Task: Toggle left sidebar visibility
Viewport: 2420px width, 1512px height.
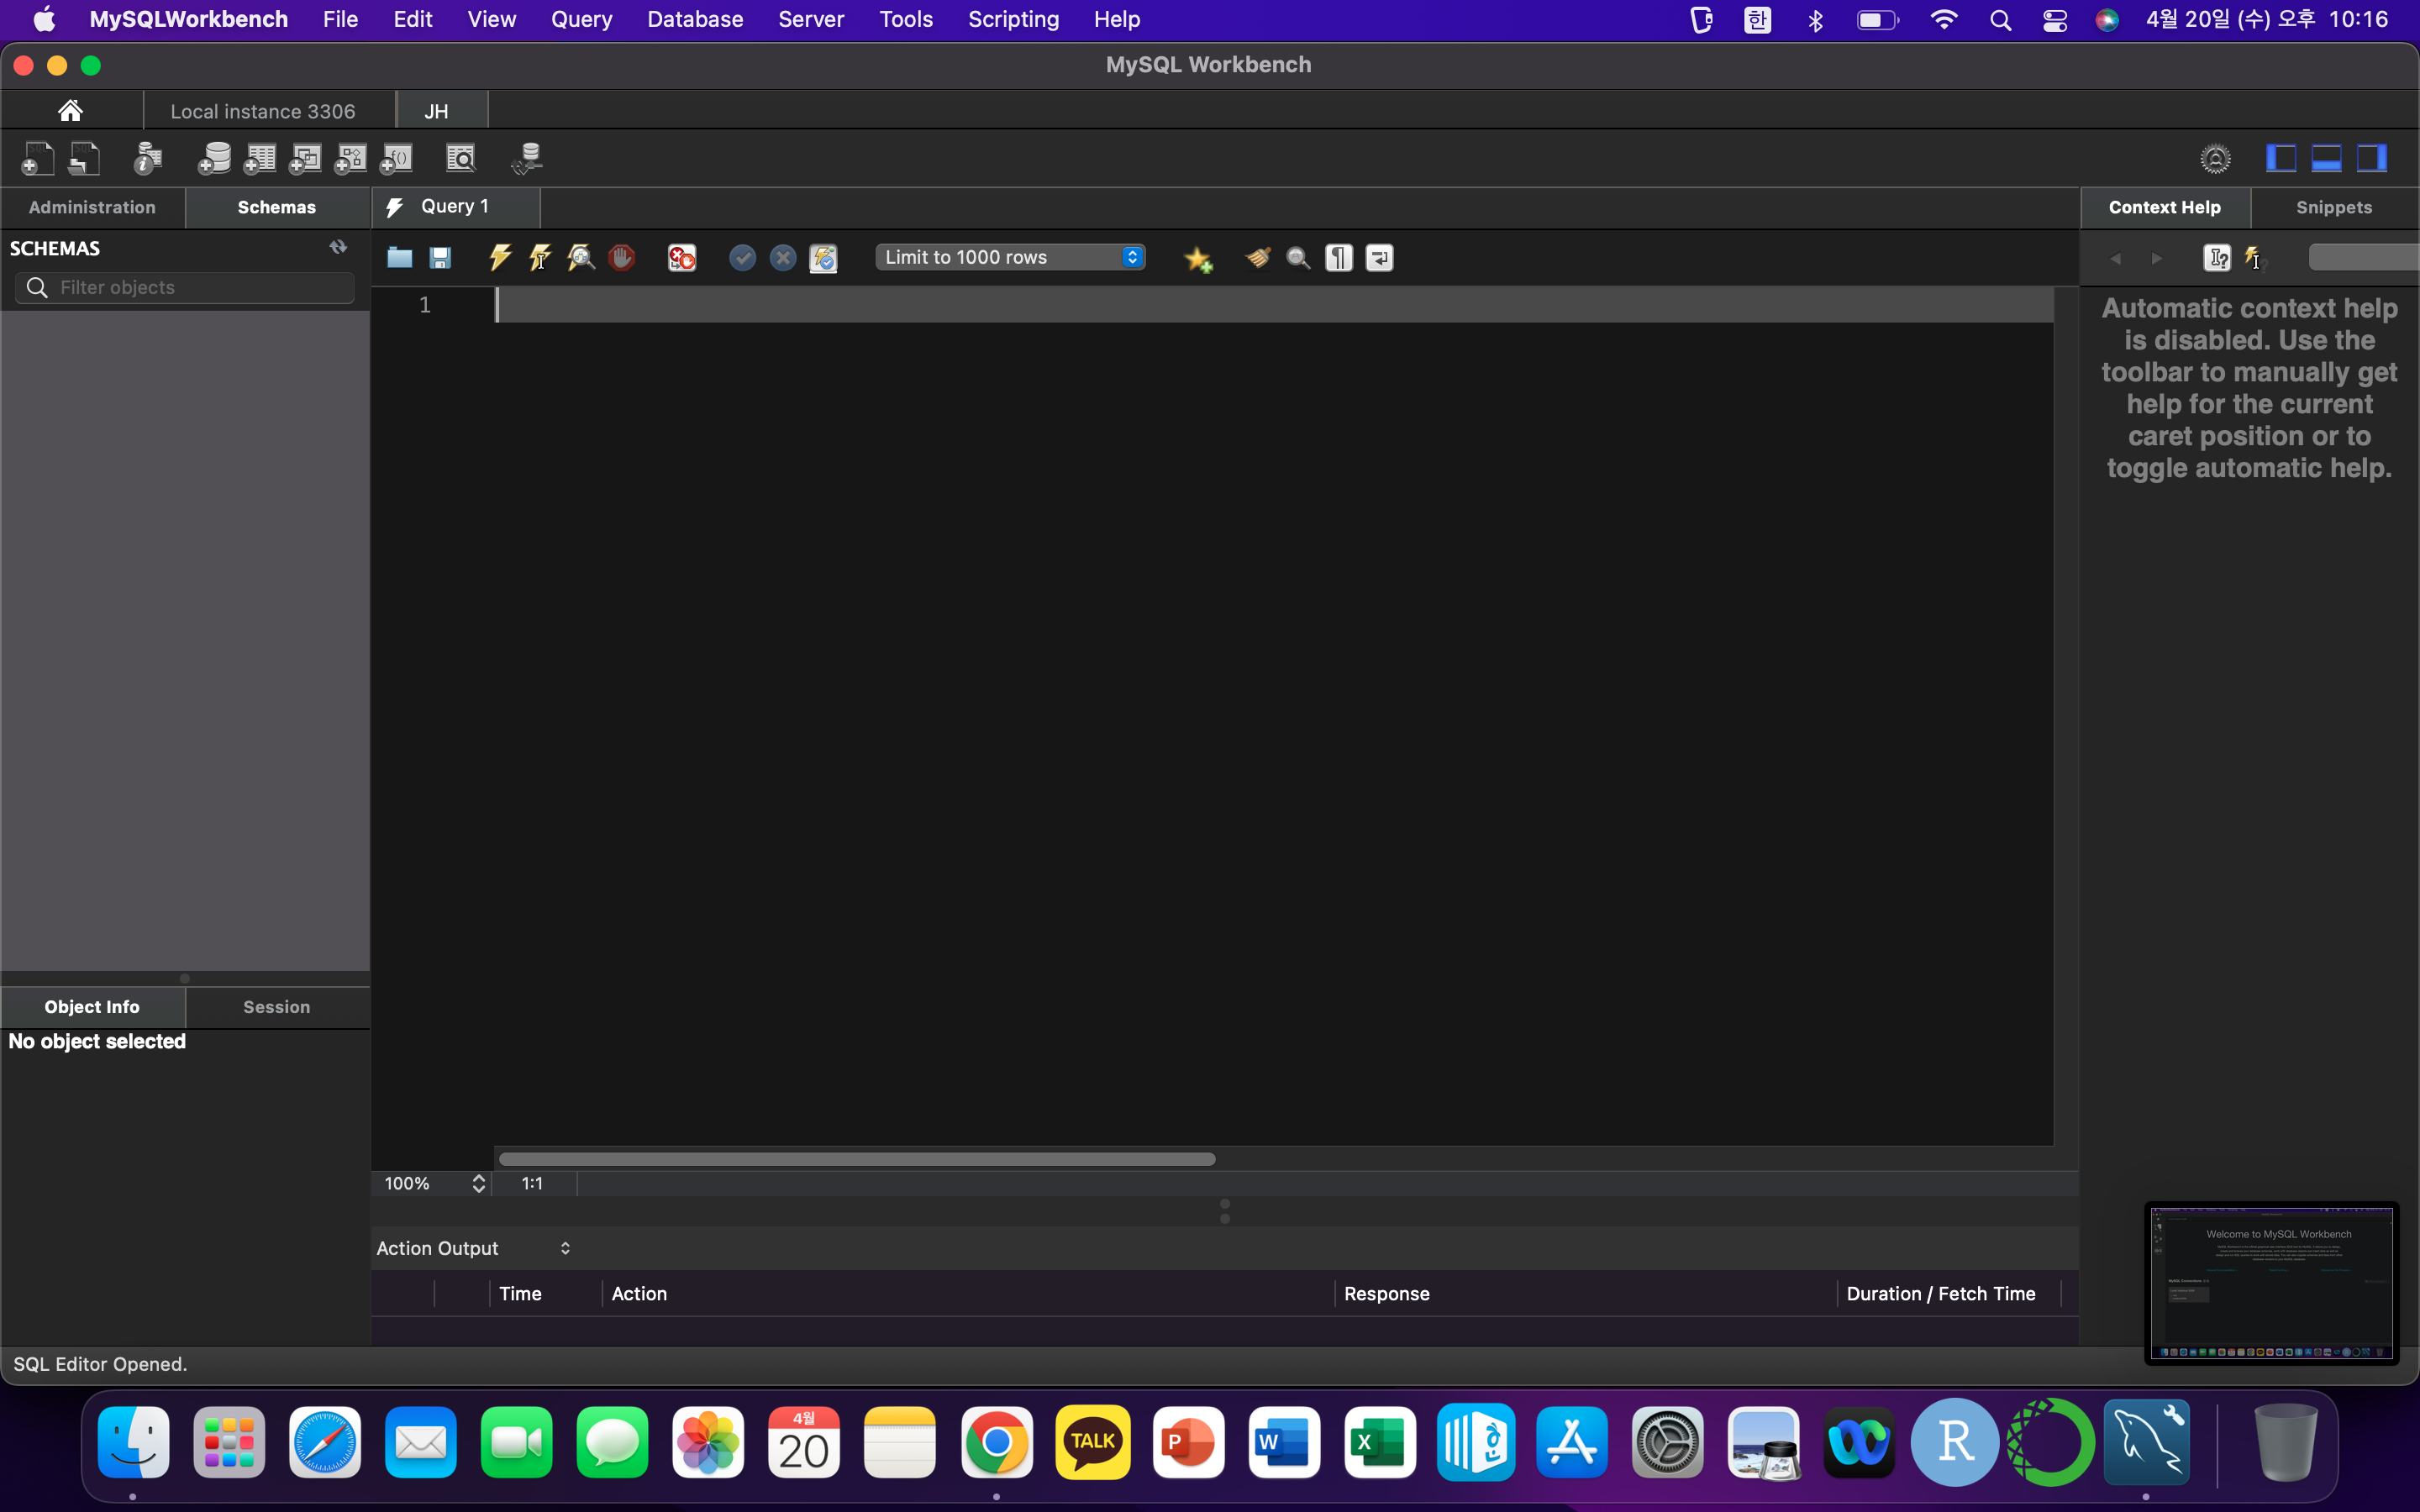Action: [2280, 158]
